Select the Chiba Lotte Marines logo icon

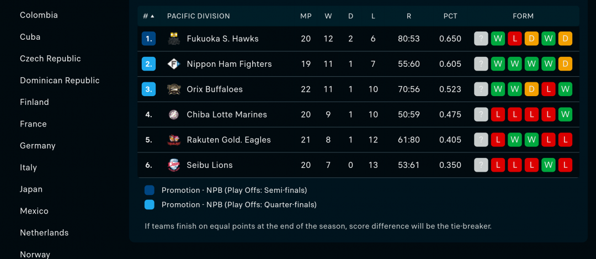174,114
